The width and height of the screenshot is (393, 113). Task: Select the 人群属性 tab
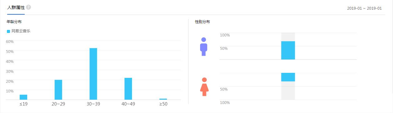pos(16,7)
